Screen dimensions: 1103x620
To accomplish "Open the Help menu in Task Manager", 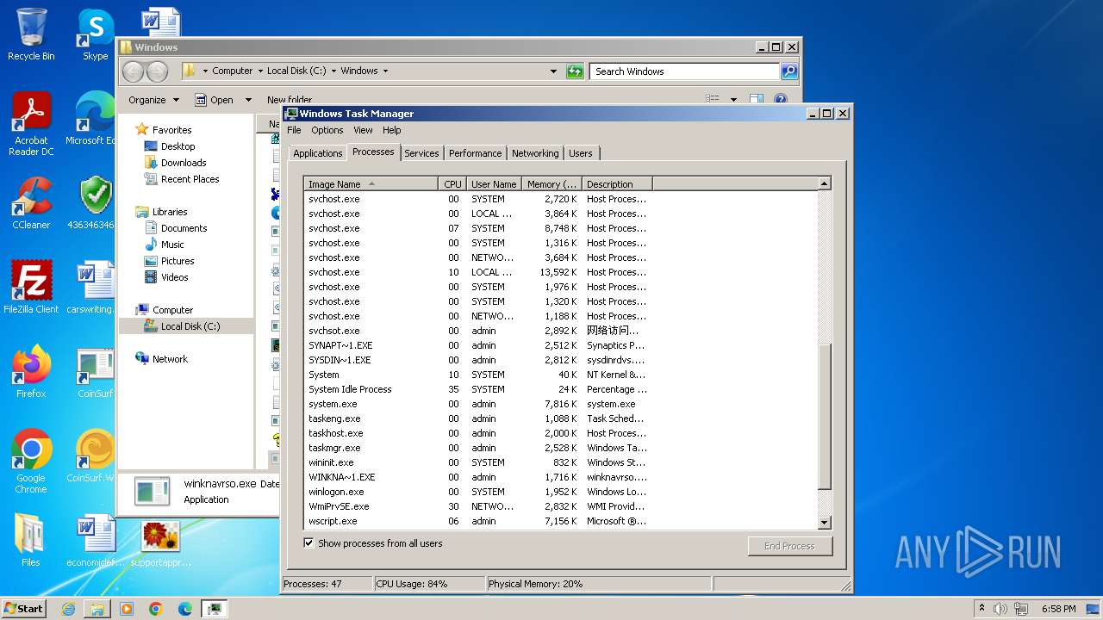I will [392, 130].
